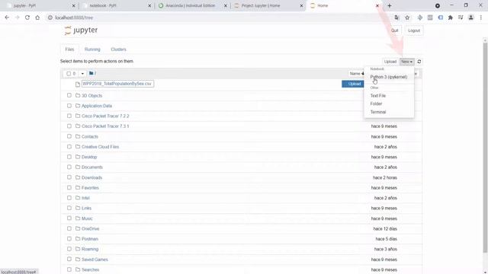The image size is (488, 274).
Task: Close the jupyter PyPI tab
Action: tap(74, 5)
